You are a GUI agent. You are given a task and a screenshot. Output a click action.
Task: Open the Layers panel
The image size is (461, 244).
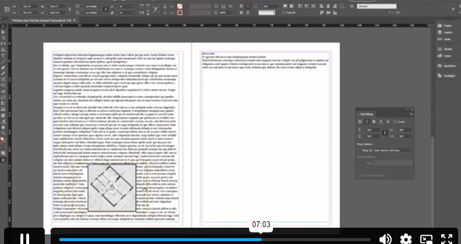tap(445, 33)
